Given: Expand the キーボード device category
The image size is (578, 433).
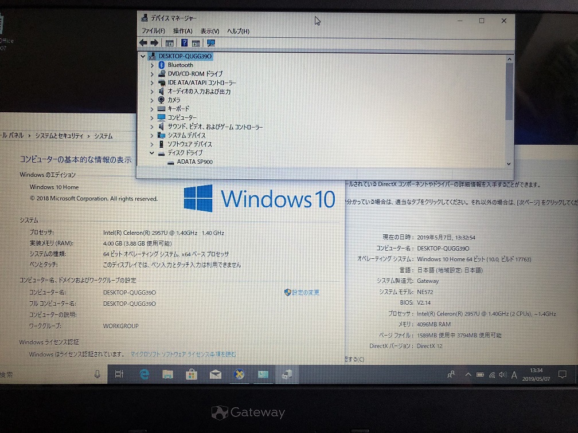Looking at the screenshot, I should 152,109.
